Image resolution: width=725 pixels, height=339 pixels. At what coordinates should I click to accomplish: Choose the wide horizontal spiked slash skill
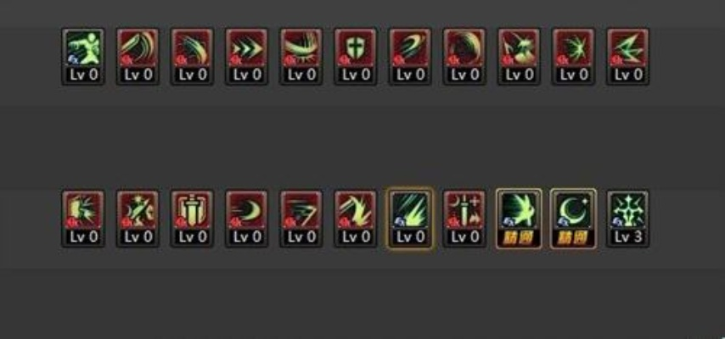pos(301,56)
